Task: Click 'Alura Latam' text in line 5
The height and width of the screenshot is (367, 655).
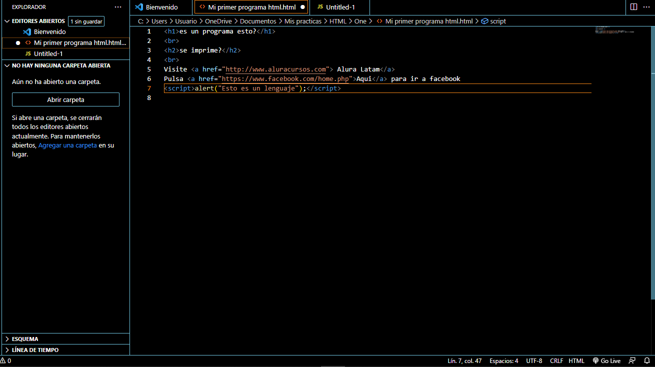Action: (358, 69)
